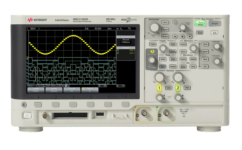Viewport: 242px width, 150px height.
Task: Open the Horiz menu key
Action: (x=165, y=23)
